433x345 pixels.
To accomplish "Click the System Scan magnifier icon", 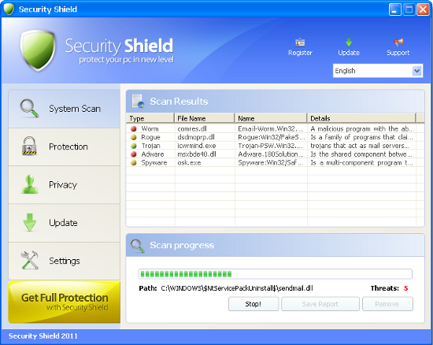I will [x=29, y=108].
